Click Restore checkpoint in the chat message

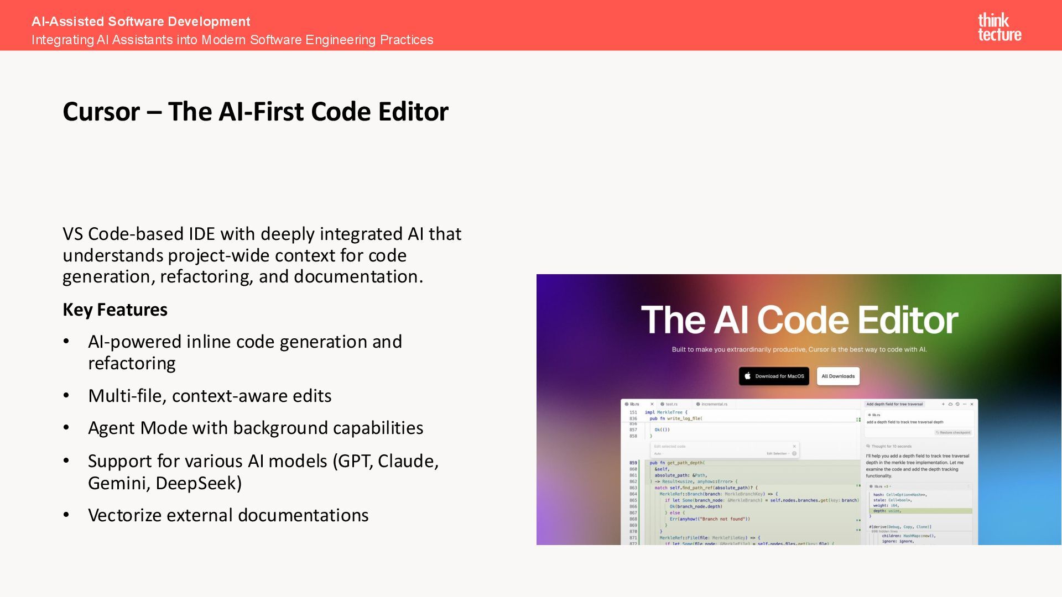click(x=953, y=432)
